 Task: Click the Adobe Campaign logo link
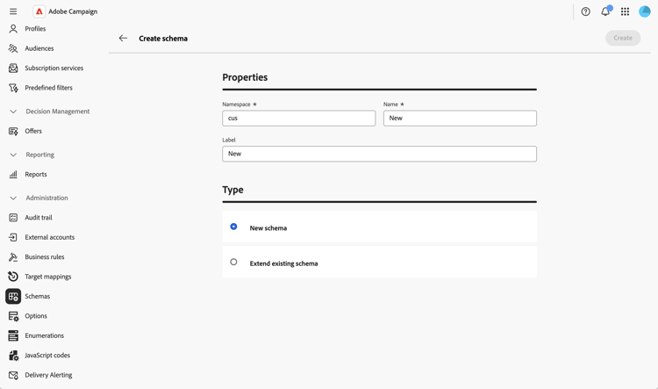[x=39, y=11]
